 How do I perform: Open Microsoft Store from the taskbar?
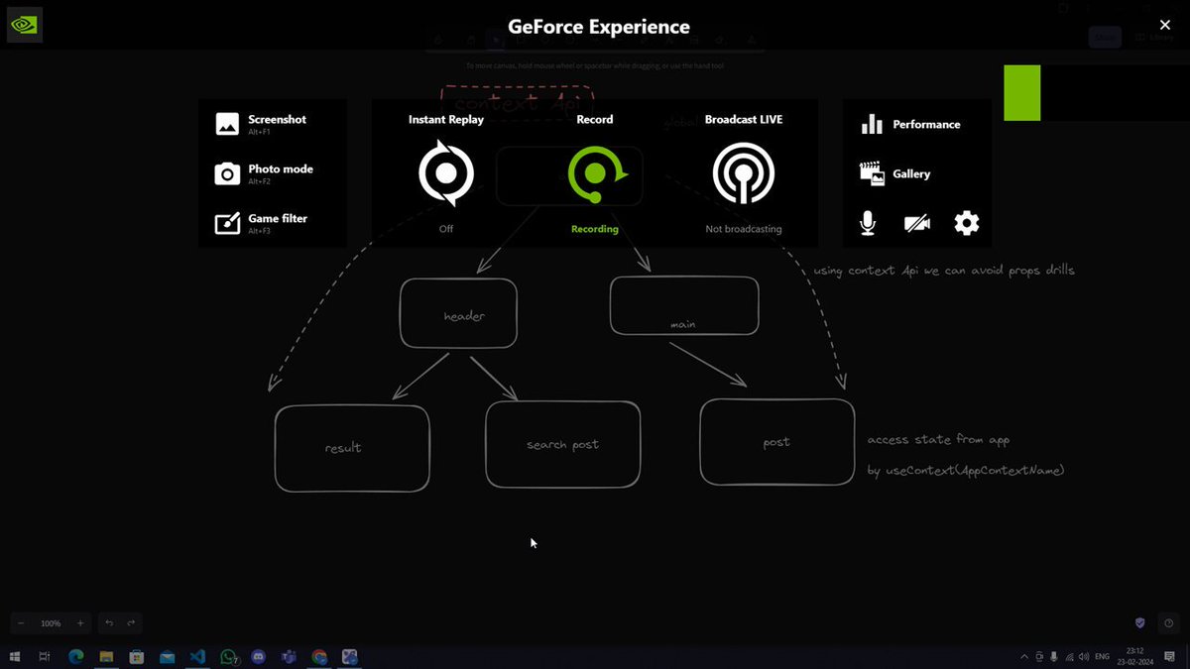[137, 656]
